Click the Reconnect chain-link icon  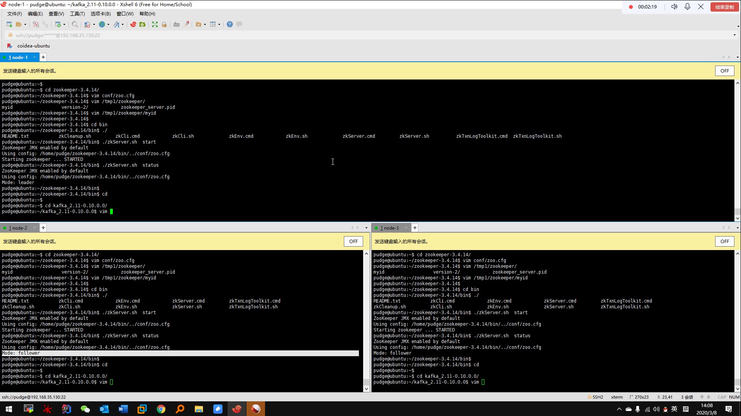click(x=45, y=24)
